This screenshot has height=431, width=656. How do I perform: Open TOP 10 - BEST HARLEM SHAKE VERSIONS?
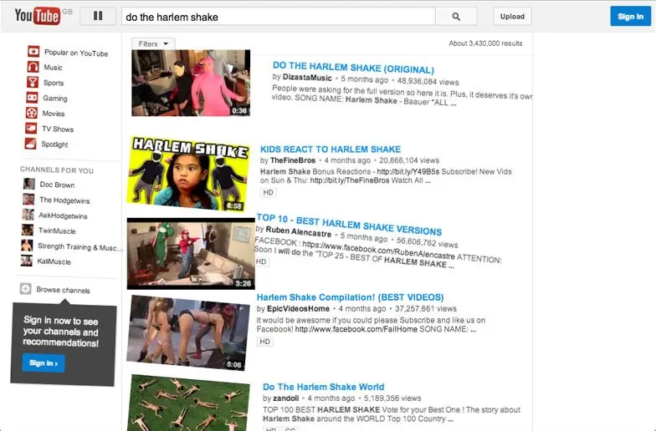(349, 224)
